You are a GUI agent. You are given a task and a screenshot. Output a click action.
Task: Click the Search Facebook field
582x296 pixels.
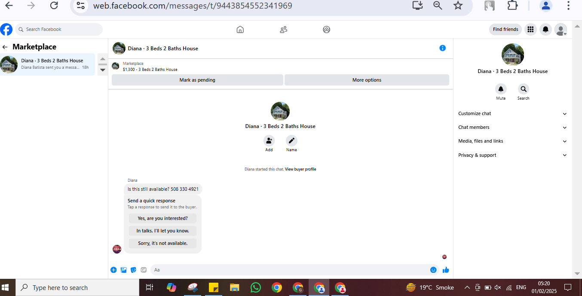pos(59,29)
